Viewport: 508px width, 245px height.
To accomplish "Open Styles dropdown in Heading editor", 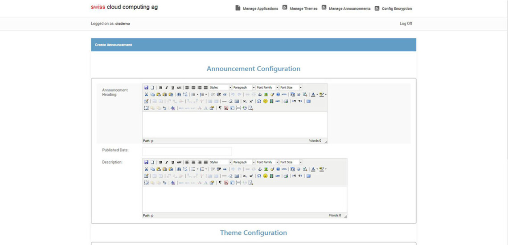I will click(x=221, y=87).
